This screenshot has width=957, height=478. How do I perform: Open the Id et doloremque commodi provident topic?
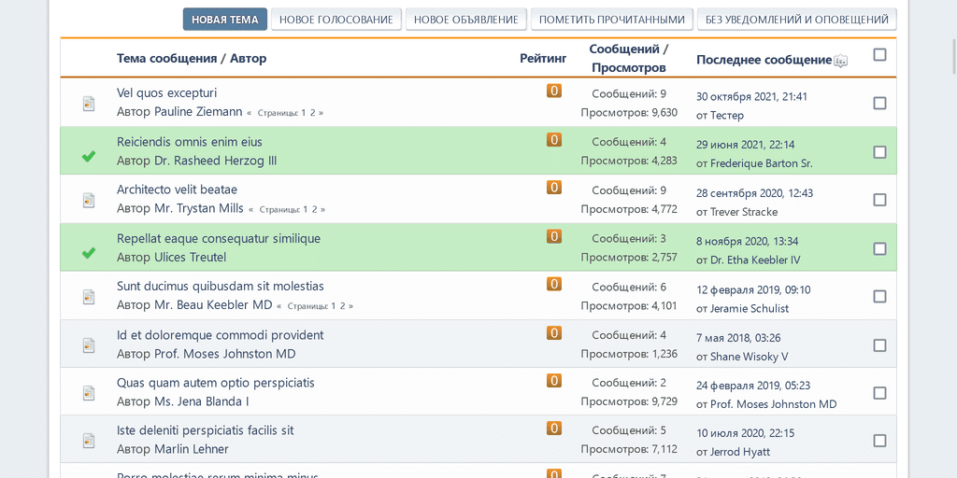tap(220, 335)
